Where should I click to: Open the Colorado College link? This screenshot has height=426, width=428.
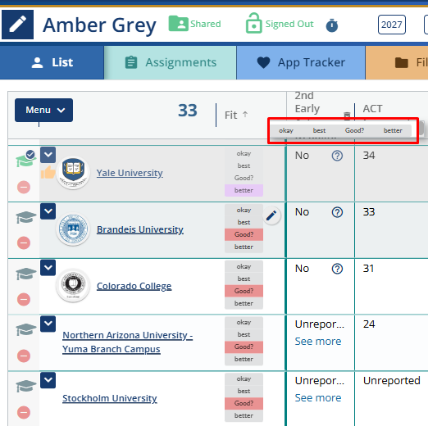(134, 286)
